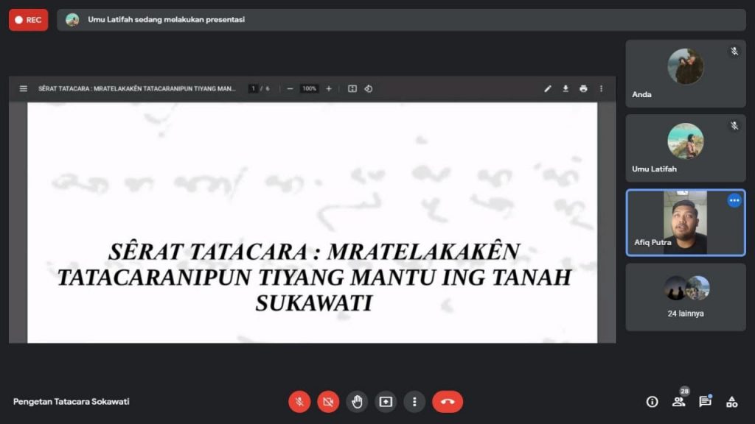755x424 pixels.
Task: Download the PDF file
Action: pyautogui.click(x=566, y=88)
